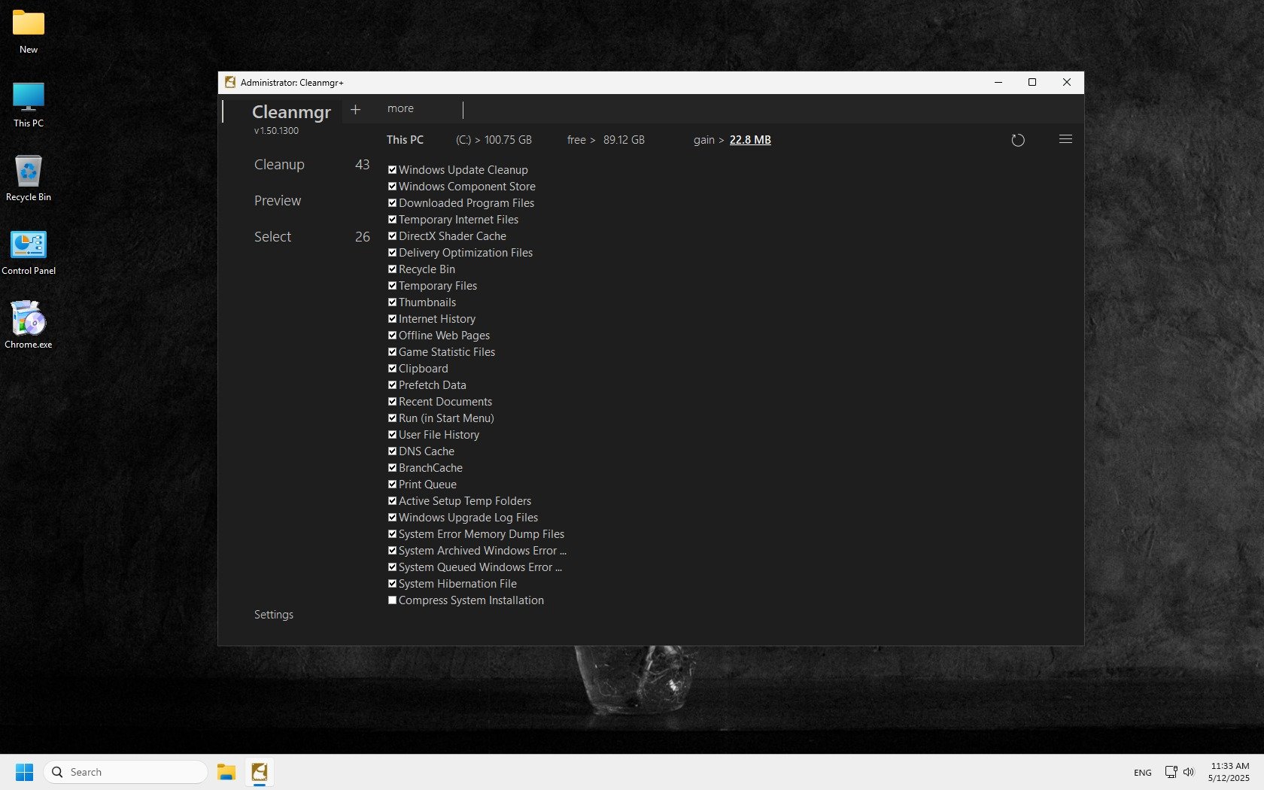Click Preview in the sidebar

278,201
